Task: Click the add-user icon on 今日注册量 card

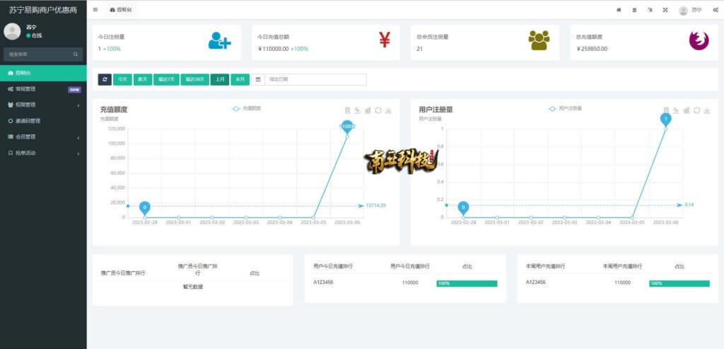Action: (219, 40)
